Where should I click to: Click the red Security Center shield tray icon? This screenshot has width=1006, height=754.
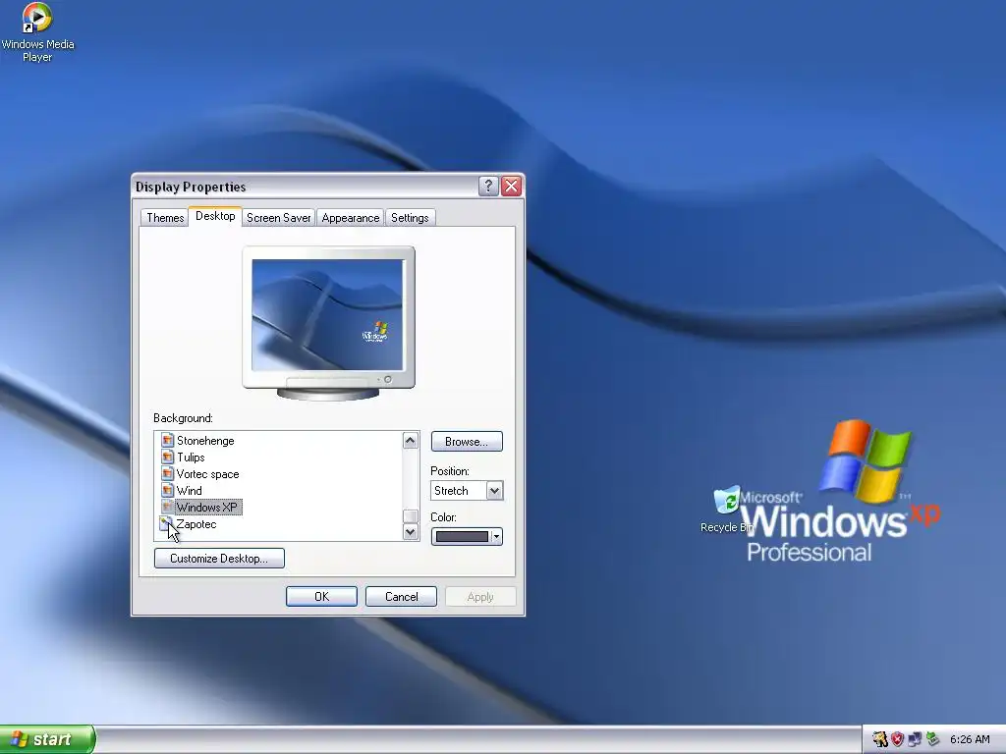pyautogui.click(x=898, y=740)
